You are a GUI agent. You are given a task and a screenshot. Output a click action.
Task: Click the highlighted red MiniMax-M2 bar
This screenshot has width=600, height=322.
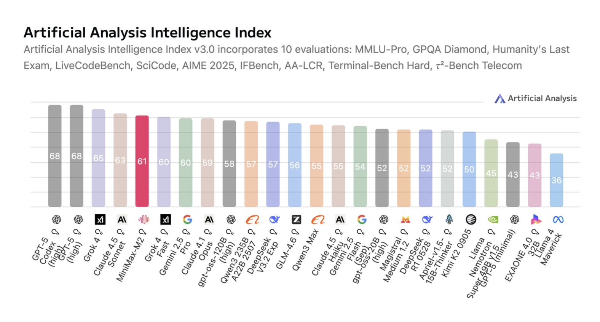pyautogui.click(x=142, y=161)
